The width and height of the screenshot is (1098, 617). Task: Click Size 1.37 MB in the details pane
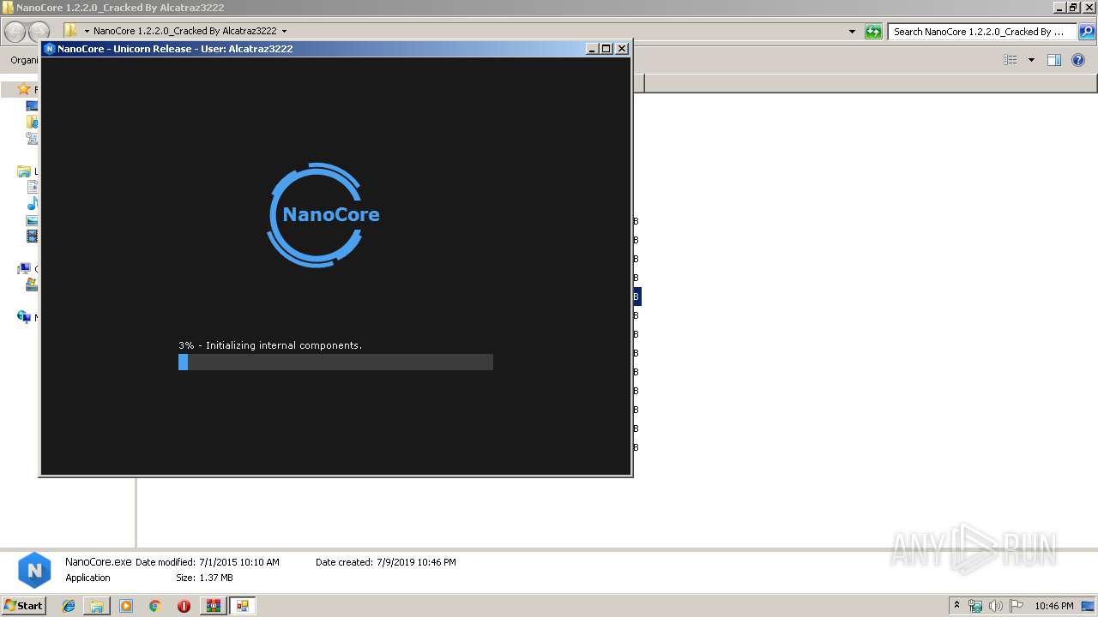(x=204, y=578)
